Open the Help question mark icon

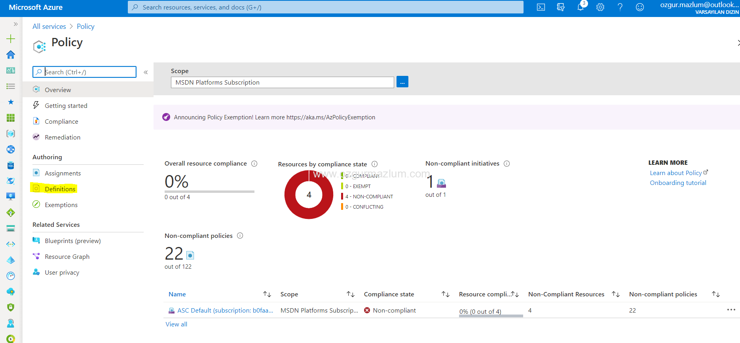point(620,7)
